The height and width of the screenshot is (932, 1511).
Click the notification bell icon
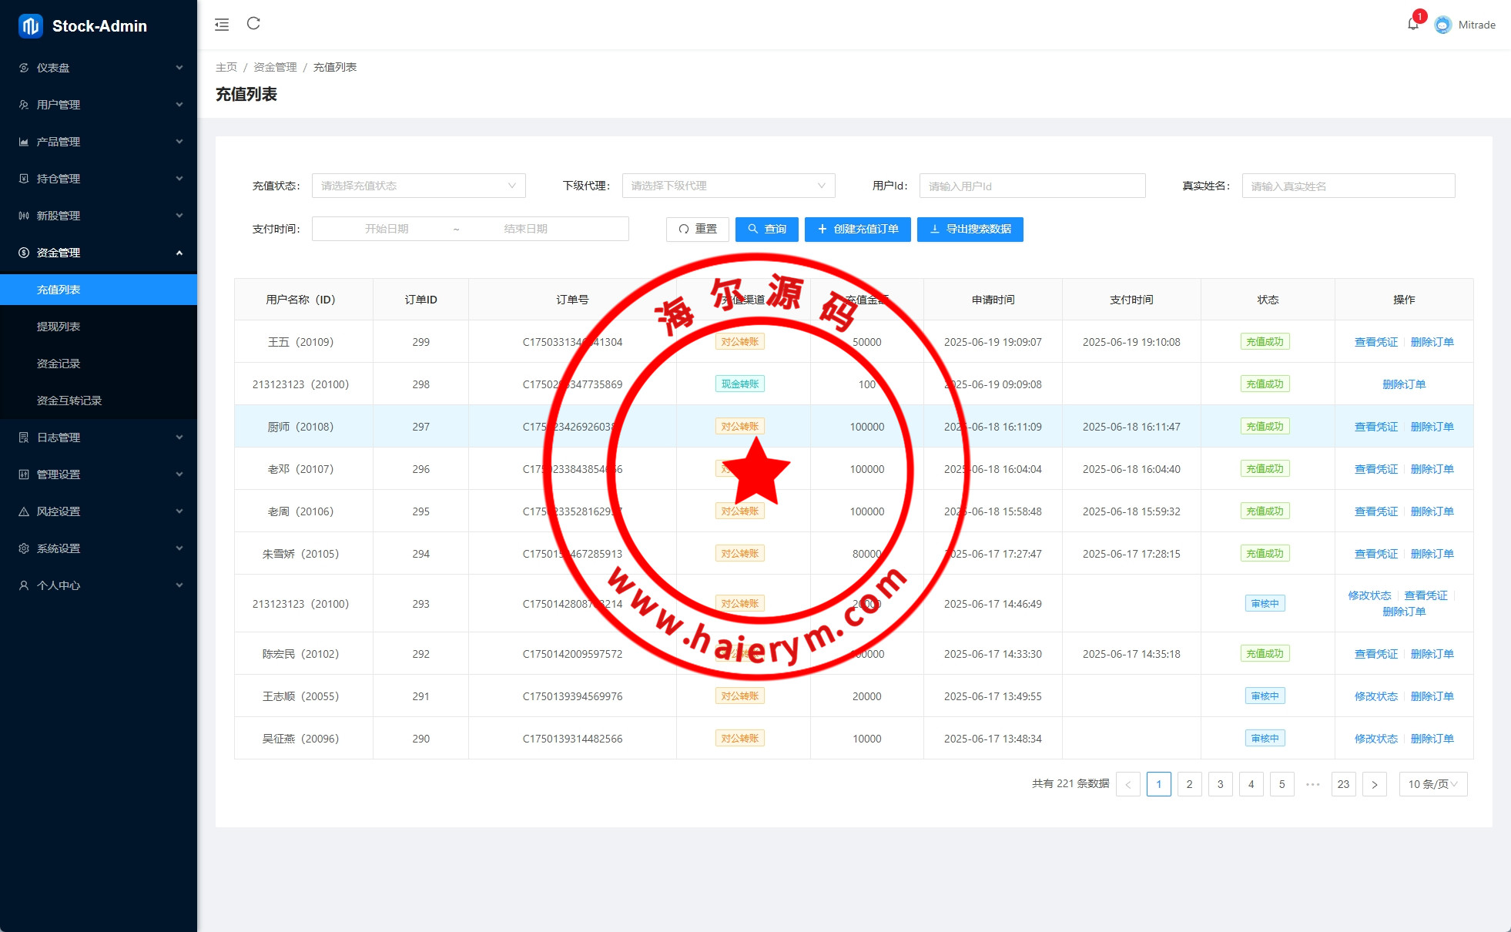1412,24
